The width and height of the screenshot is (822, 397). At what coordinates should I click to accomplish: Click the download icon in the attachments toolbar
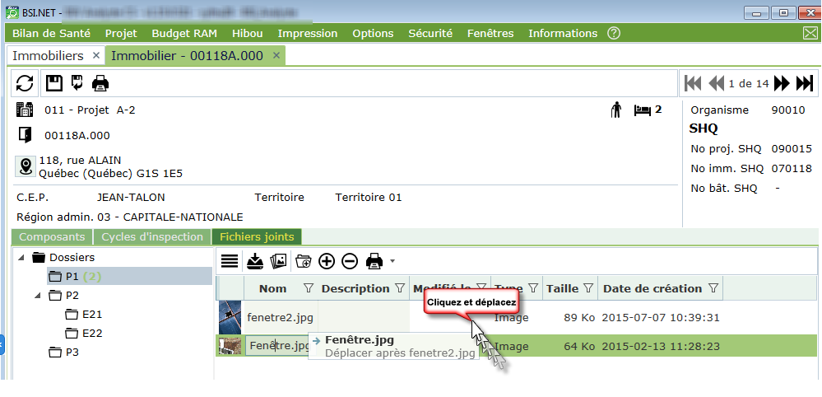point(255,261)
